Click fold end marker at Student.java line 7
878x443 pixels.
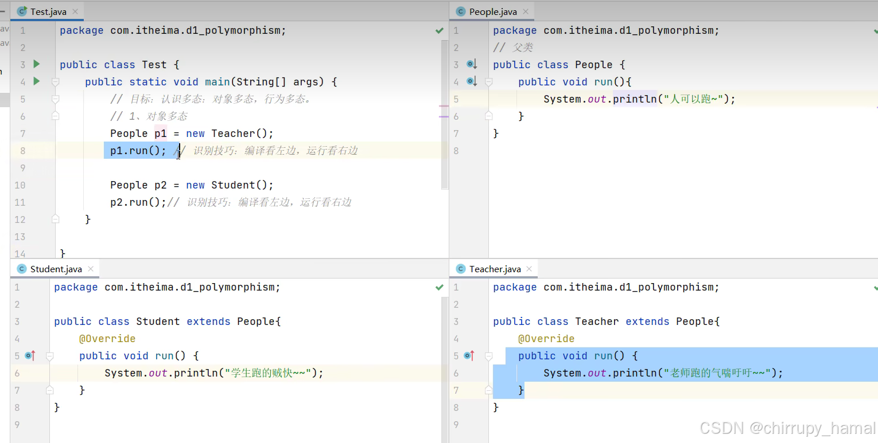coord(50,390)
